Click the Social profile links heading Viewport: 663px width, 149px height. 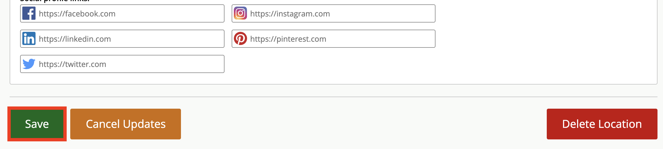click(55, 1)
